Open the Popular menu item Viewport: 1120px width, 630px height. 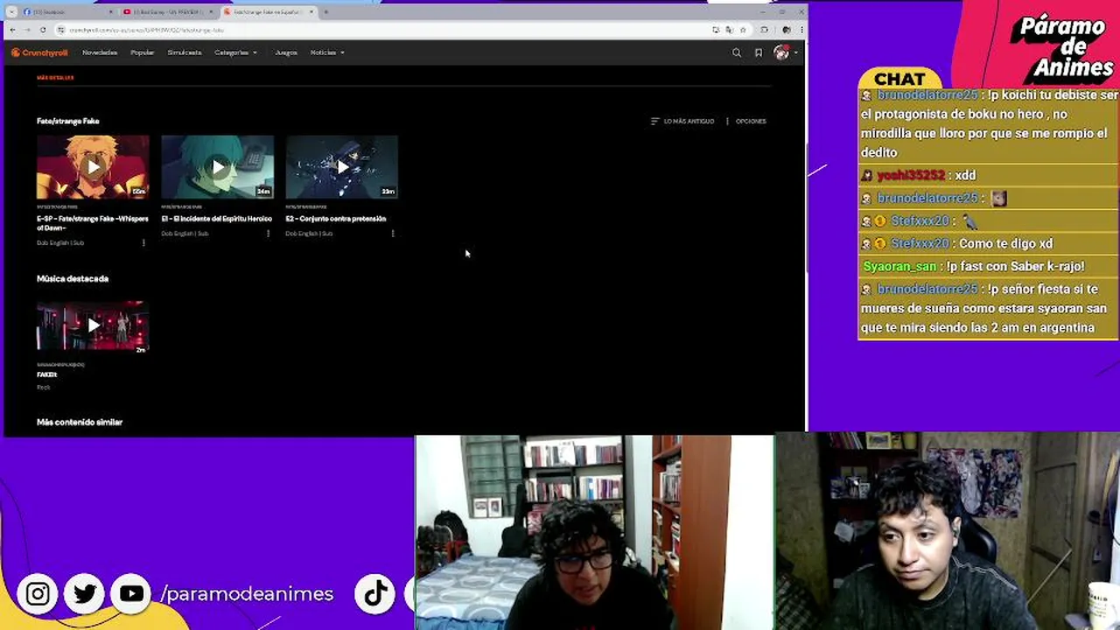coord(143,52)
